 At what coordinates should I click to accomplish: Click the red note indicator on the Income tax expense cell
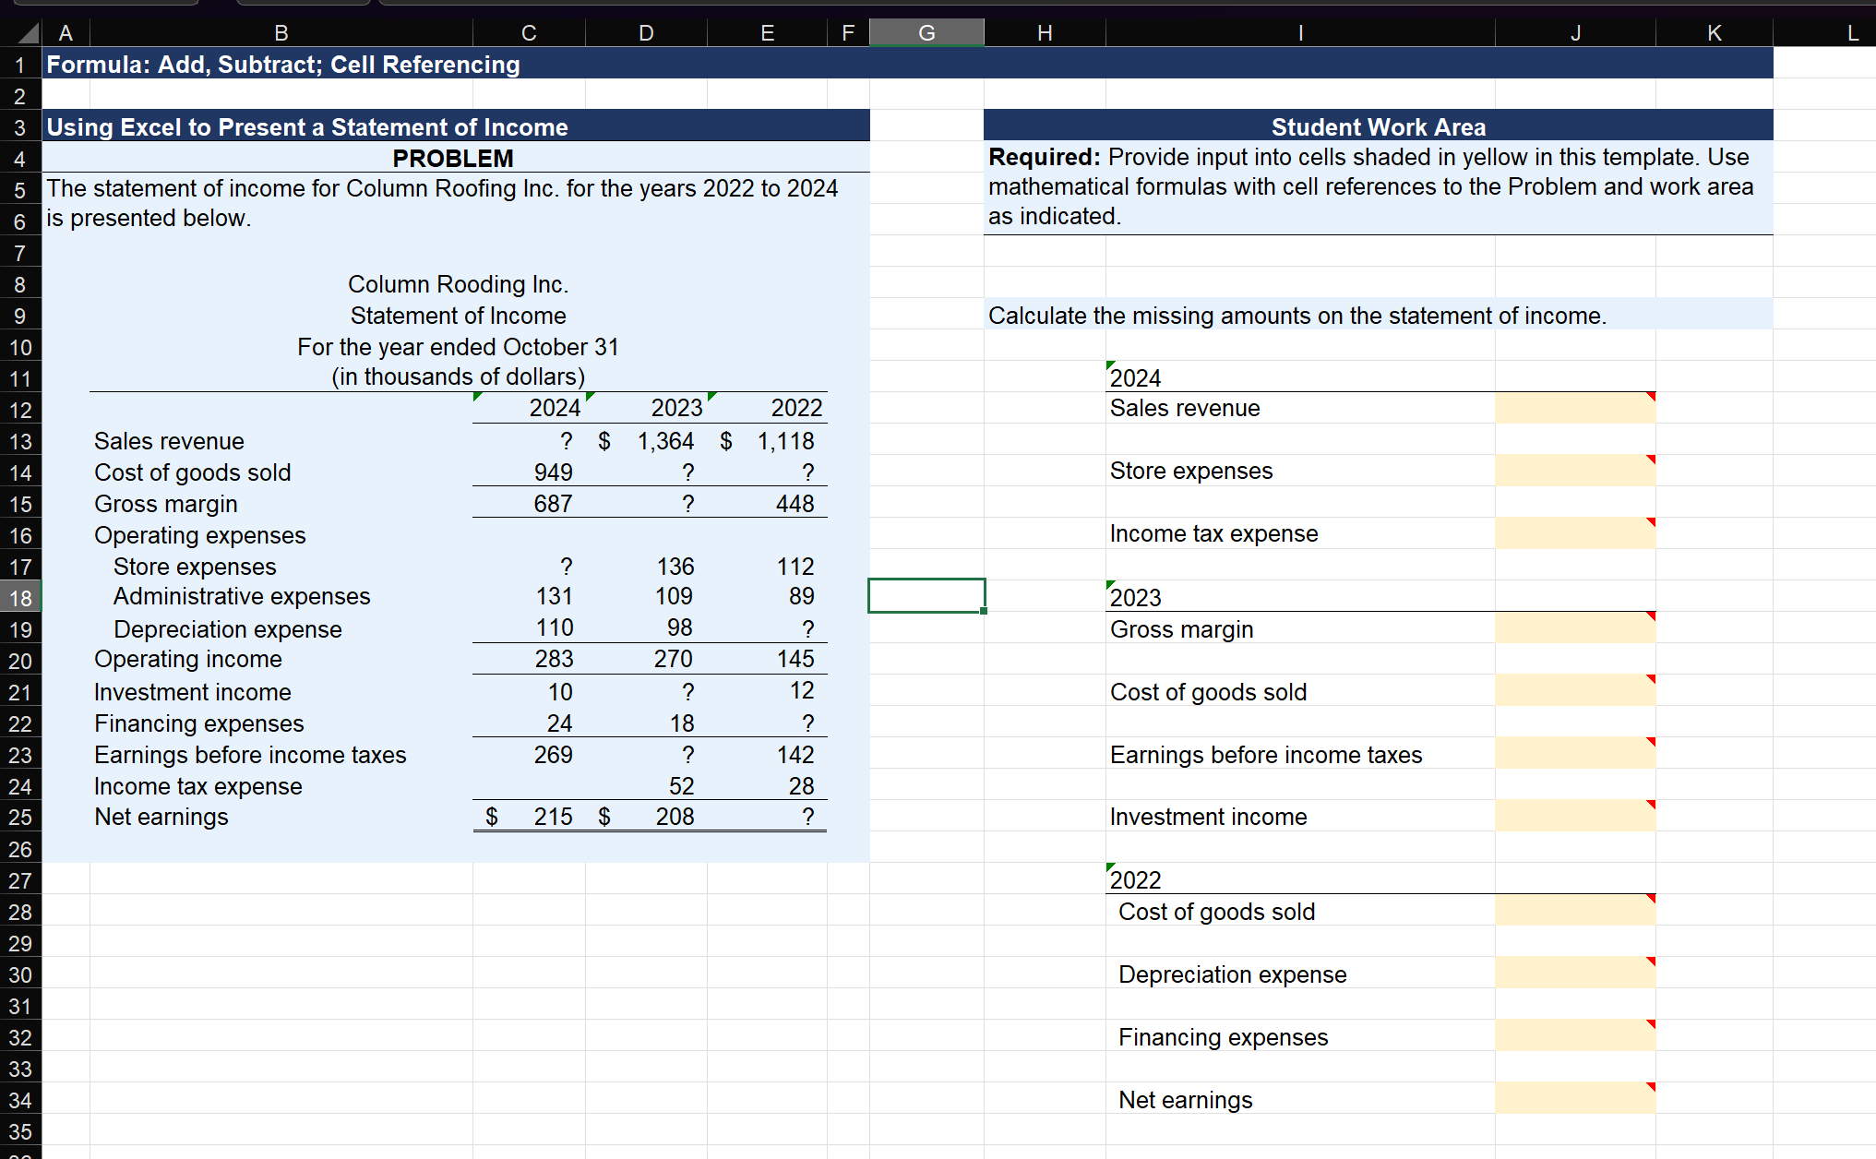pos(1650,520)
